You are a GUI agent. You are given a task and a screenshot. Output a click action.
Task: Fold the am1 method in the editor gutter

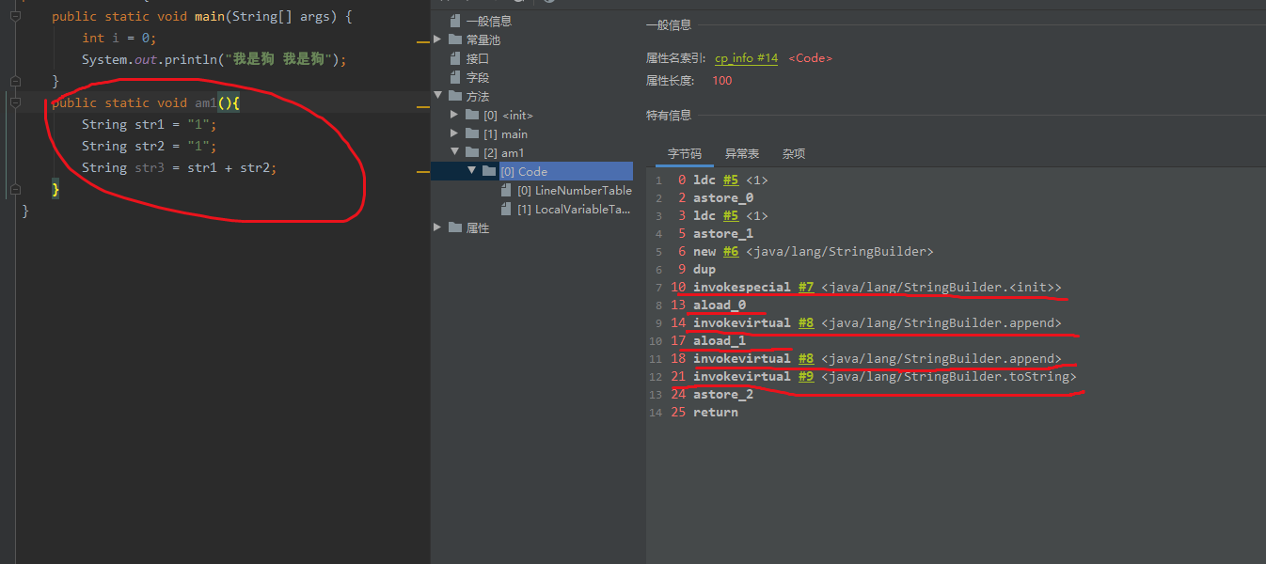pos(15,102)
